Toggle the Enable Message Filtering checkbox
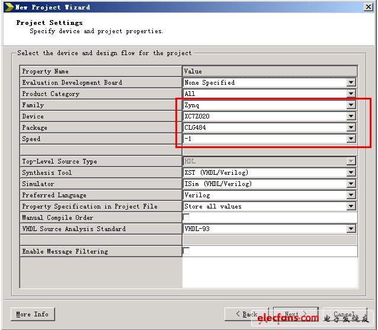 pyautogui.click(x=187, y=251)
